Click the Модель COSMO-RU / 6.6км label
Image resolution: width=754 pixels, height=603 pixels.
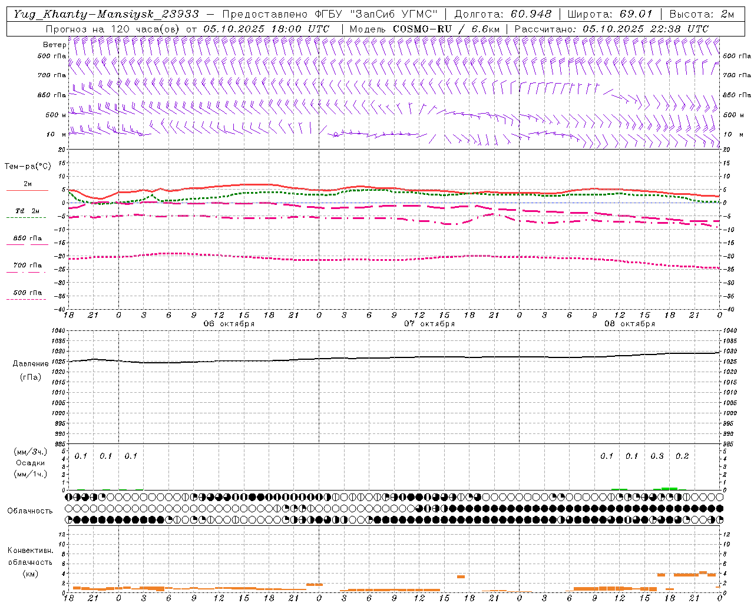[425, 29]
